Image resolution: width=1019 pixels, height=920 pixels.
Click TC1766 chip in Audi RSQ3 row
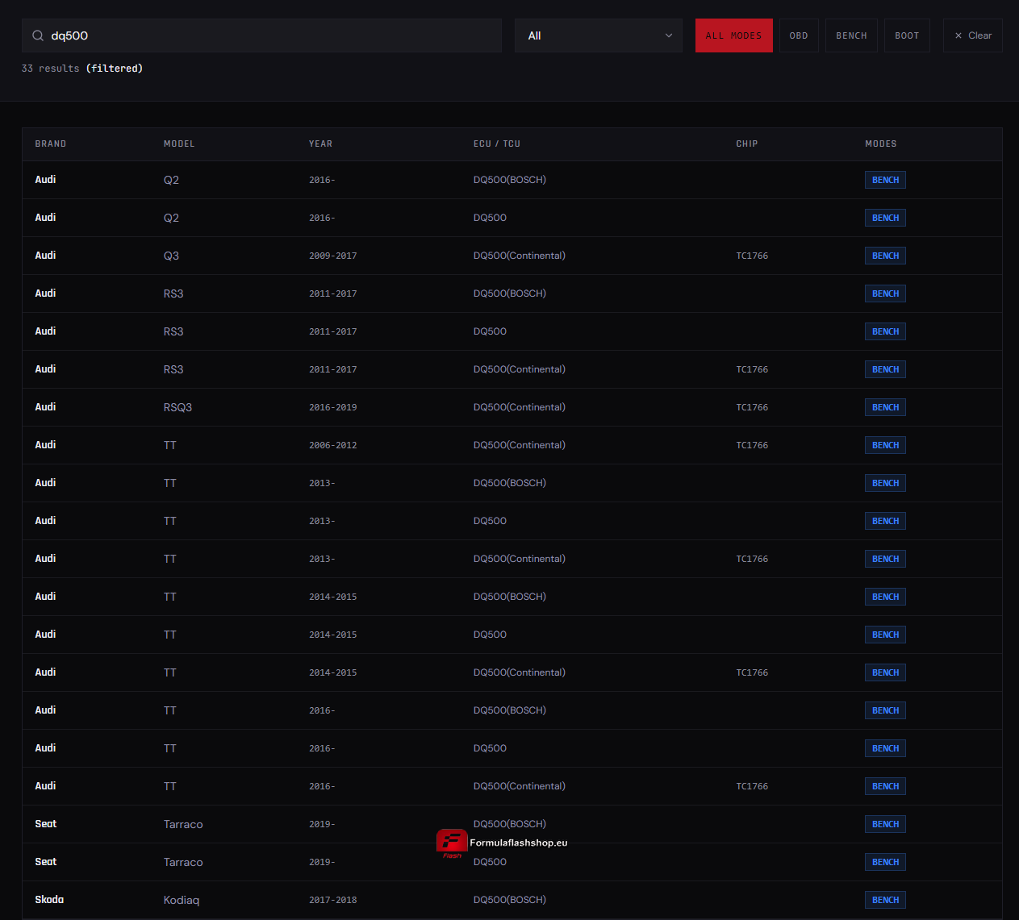752,407
